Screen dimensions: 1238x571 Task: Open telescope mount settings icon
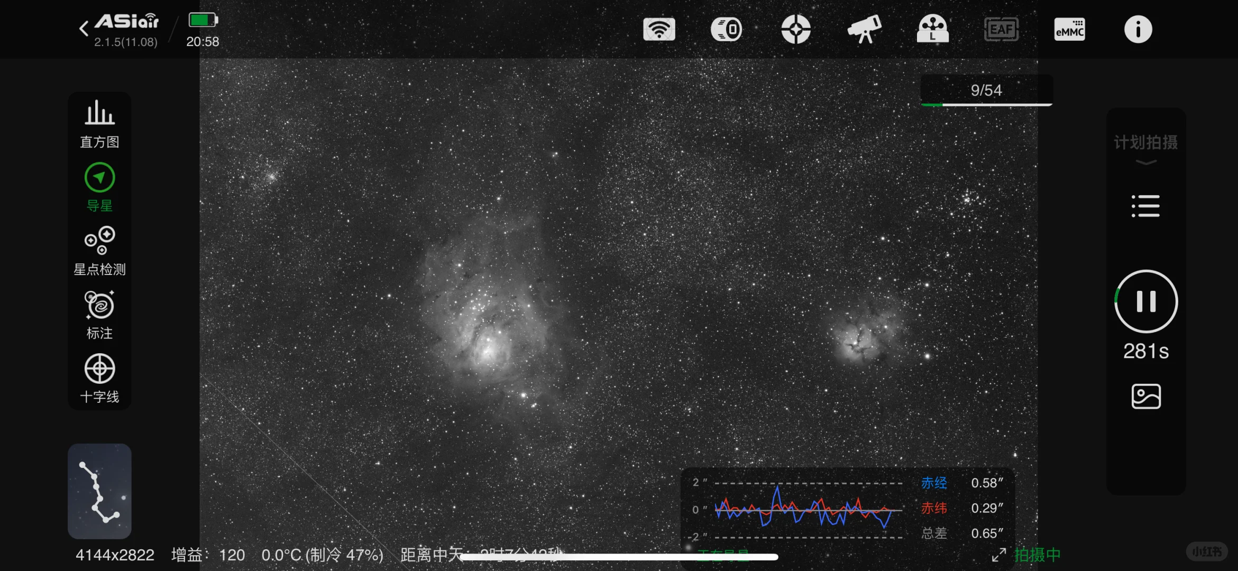[x=864, y=29]
